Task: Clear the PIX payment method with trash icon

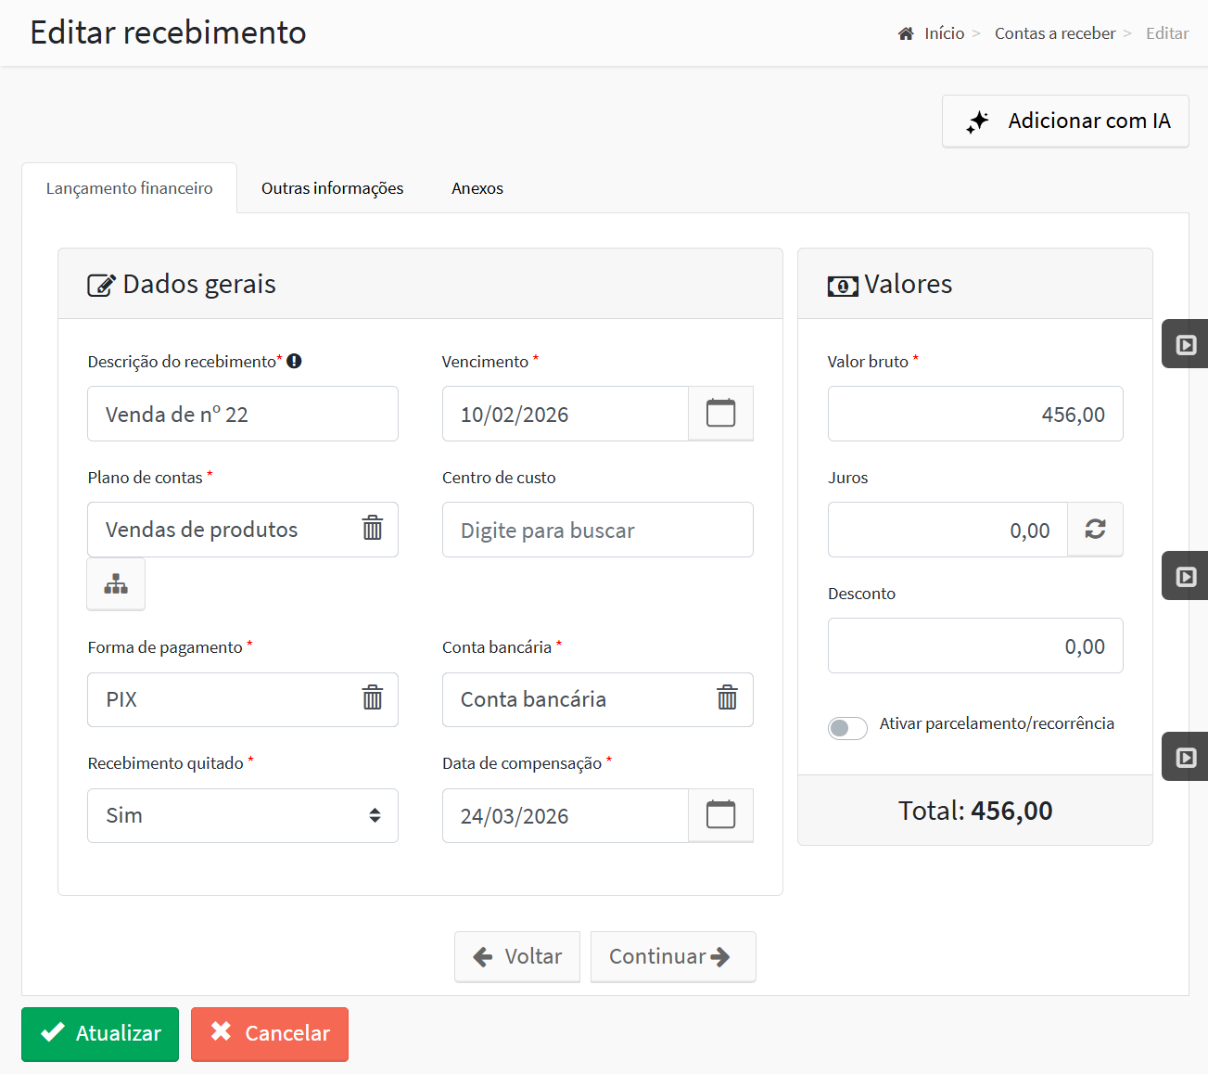Action: [372, 698]
